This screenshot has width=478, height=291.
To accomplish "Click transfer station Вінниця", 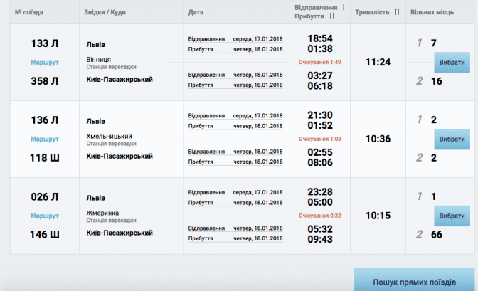I will click(x=98, y=60).
